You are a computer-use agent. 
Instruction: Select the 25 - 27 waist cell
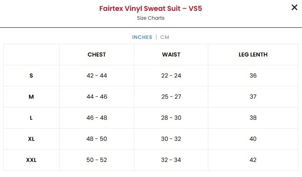click(171, 97)
